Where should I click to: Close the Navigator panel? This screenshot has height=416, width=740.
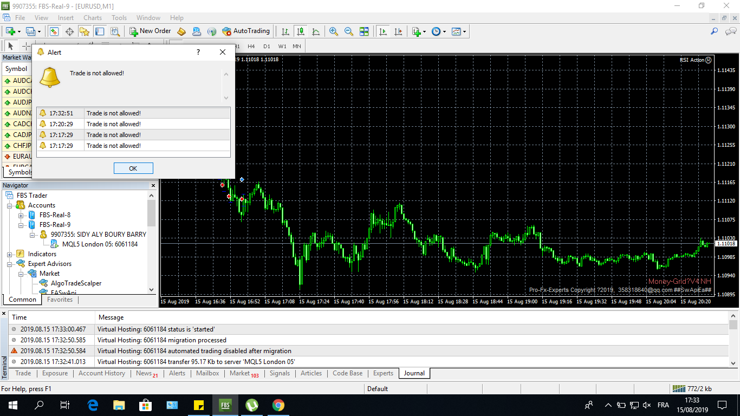[153, 185]
